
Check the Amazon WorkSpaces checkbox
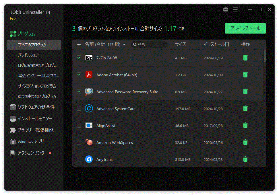pyautogui.click(x=79, y=142)
